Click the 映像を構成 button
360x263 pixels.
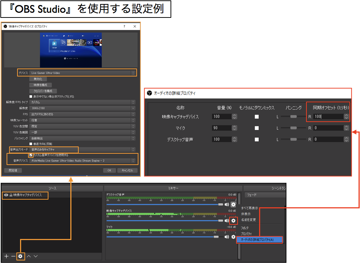40,85
